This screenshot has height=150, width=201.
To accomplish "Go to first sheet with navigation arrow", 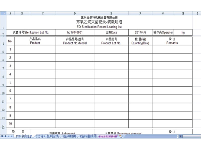I will [x=2, y=136].
